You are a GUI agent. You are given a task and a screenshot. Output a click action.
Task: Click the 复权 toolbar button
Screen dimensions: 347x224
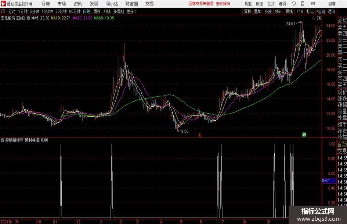pyautogui.click(x=247, y=11)
